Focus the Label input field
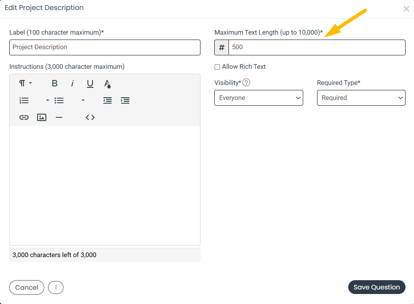The image size is (414, 304). click(x=105, y=47)
